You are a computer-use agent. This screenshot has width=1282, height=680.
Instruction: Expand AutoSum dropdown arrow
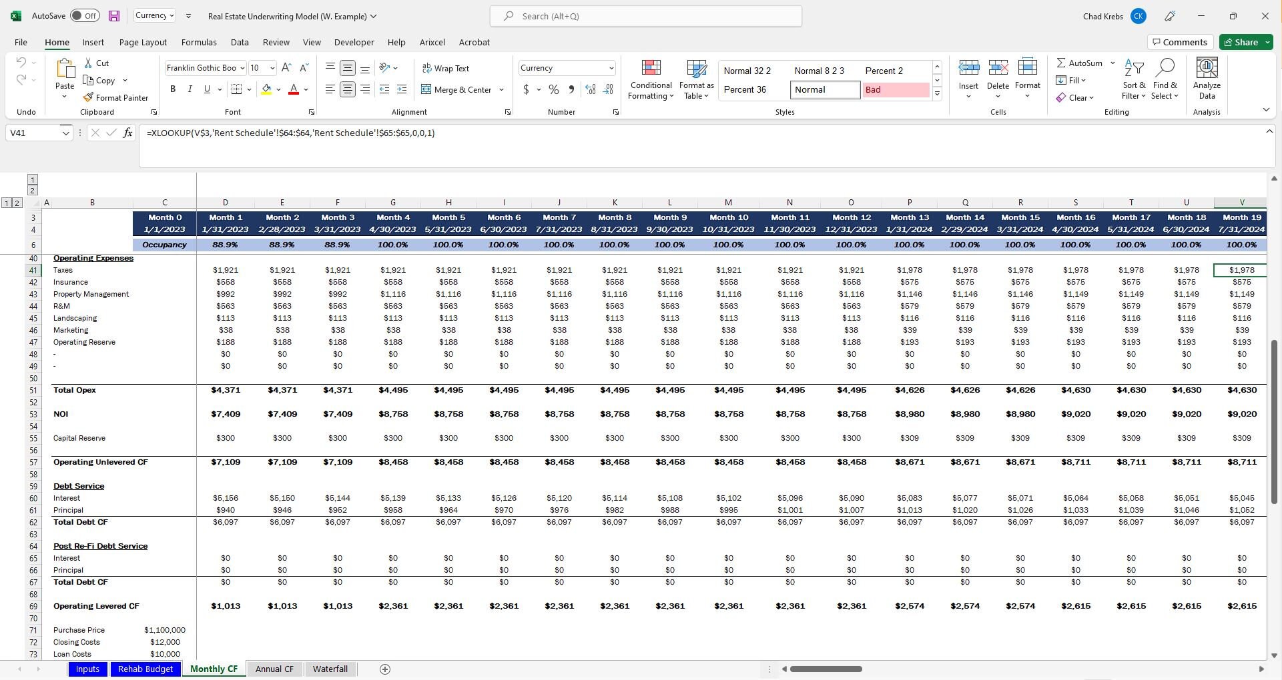[1112, 63]
